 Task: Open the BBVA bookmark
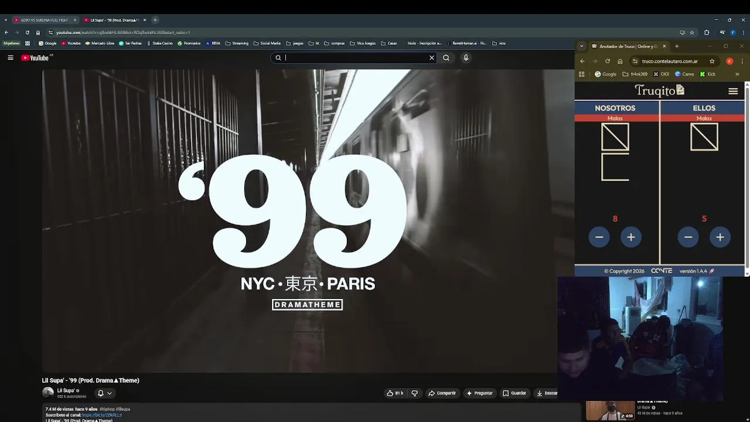point(213,43)
